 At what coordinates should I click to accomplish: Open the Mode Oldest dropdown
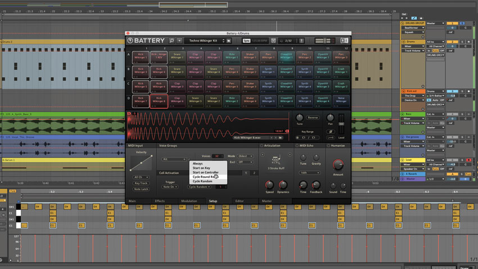(245, 156)
